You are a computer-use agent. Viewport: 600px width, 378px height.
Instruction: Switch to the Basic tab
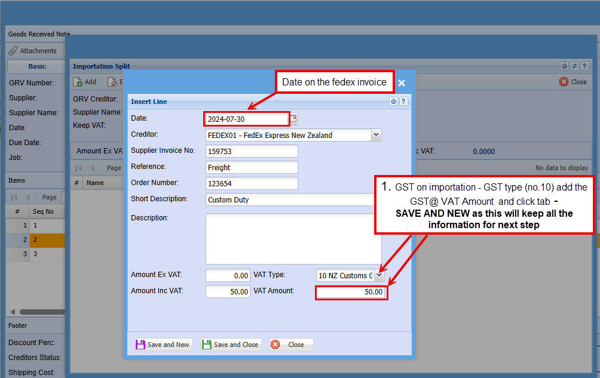click(x=36, y=66)
